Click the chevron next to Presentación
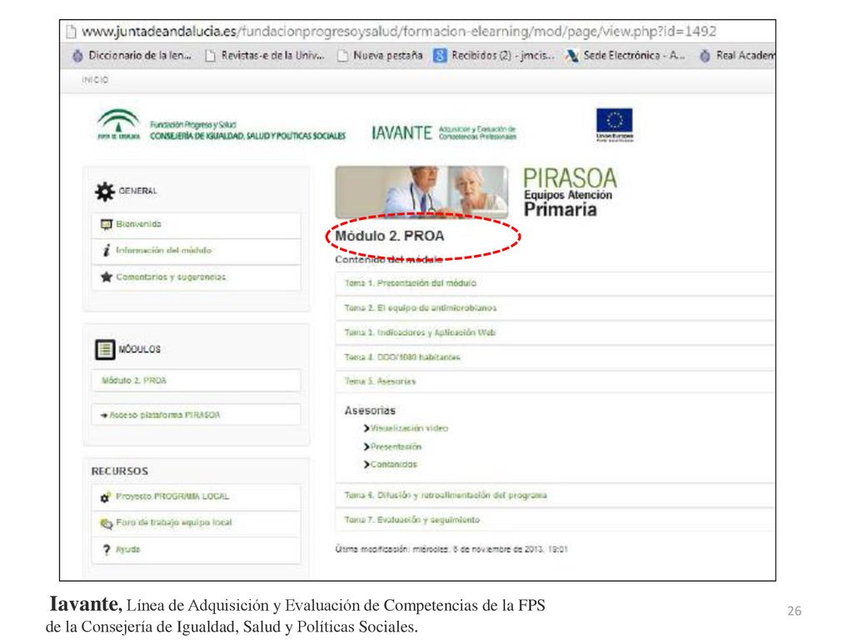 367,447
